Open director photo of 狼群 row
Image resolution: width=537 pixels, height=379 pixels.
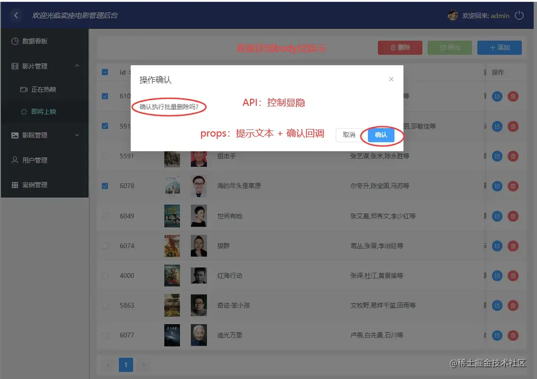198,246
